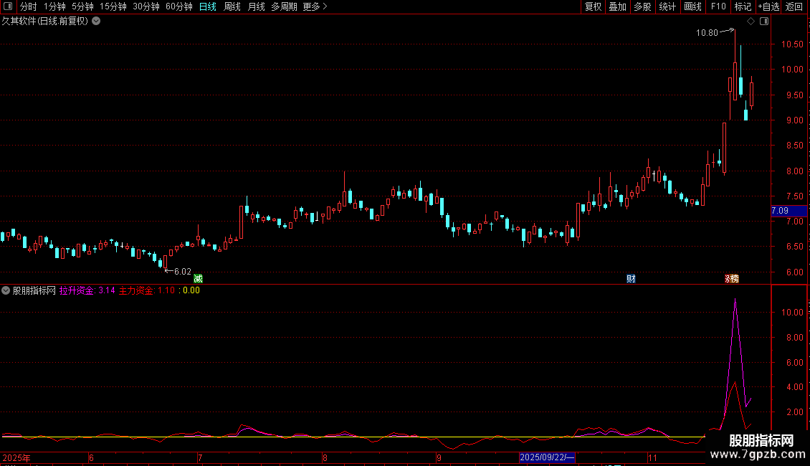Select the 月线 monthly chart tab

click(x=256, y=6)
